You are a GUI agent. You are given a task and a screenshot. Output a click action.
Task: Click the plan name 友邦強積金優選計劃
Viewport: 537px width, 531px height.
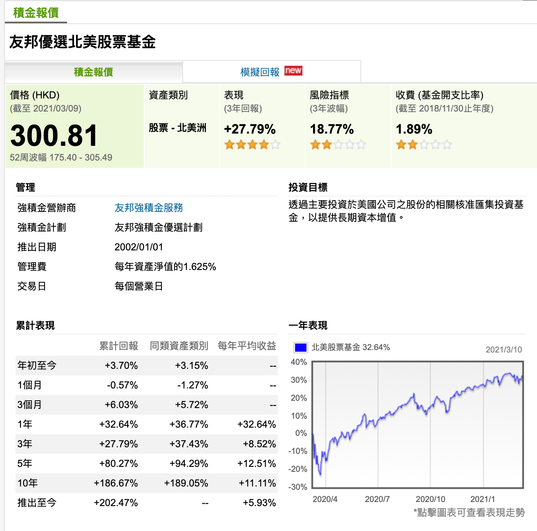tap(159, 227)
